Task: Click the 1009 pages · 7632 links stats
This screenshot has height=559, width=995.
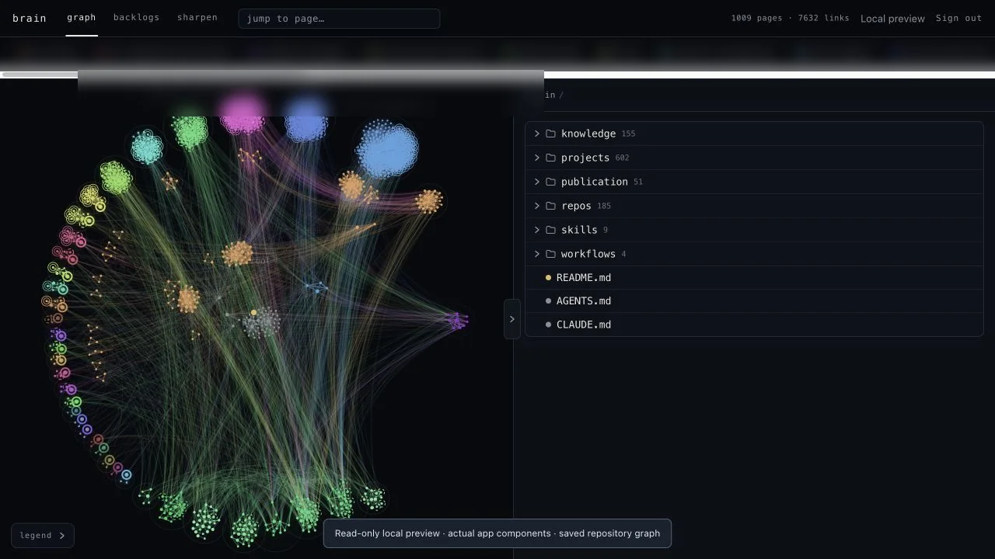Action: point(790,18)
